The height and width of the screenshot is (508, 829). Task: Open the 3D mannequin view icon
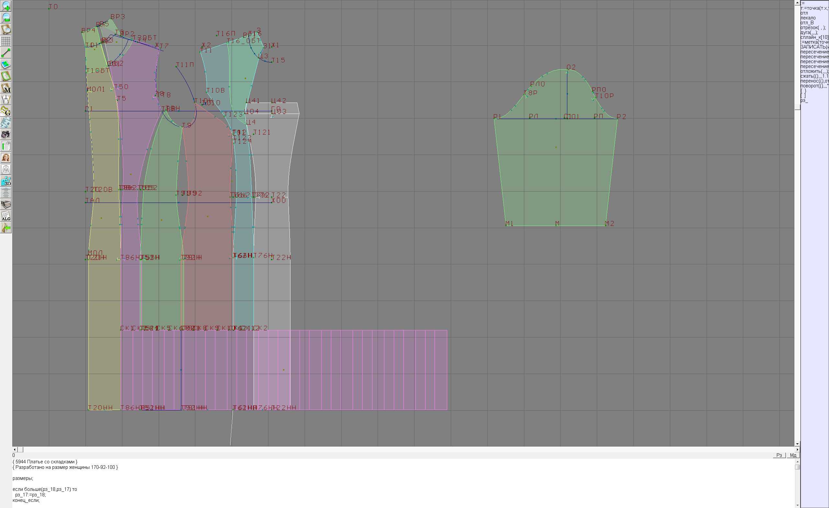pyautogui.click(x=6, y=181)
